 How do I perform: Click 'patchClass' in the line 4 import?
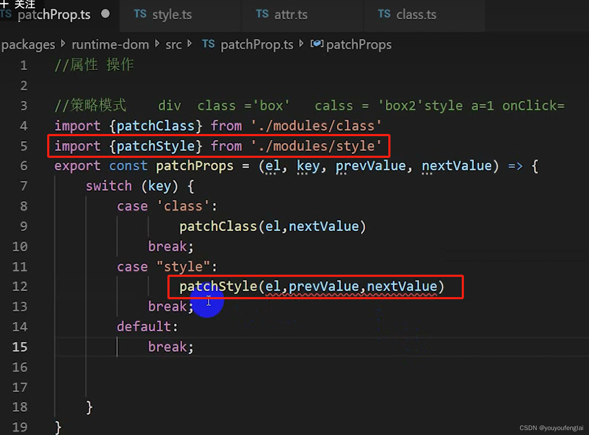tap(156, 126)
